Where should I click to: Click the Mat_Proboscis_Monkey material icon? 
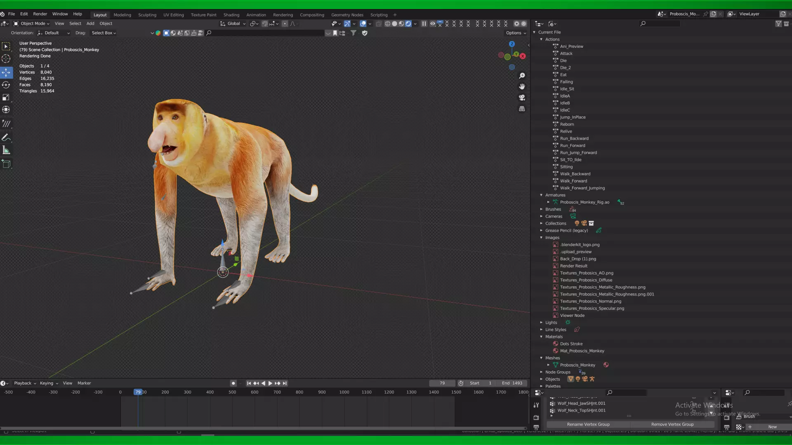[x=556, y=351]
